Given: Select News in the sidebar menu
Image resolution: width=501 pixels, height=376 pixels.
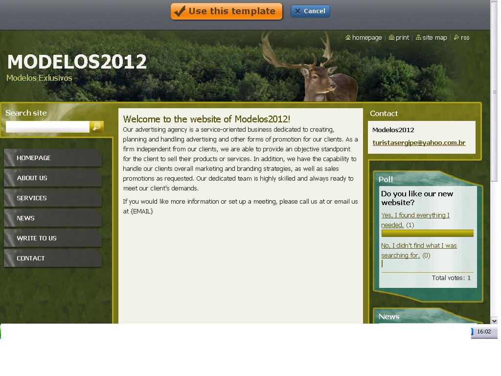Looking at the screenshot, I should pyautogui.click(x=25, y=218).
